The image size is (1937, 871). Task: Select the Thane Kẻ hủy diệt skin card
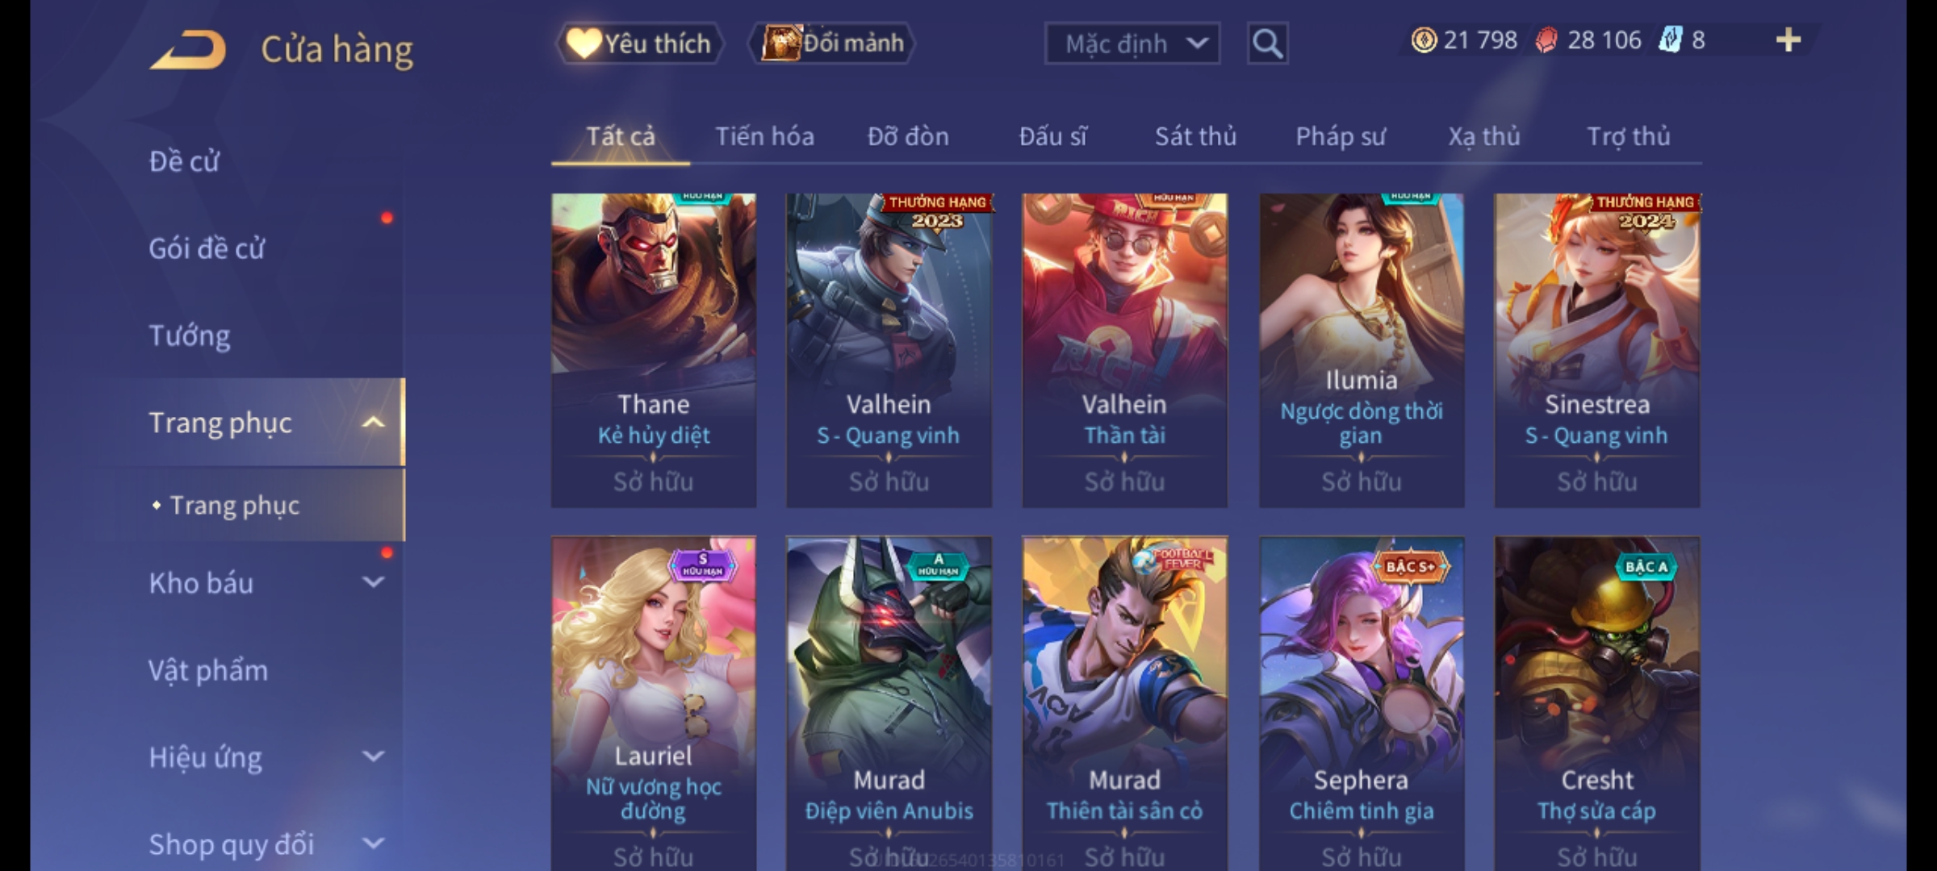654,350
